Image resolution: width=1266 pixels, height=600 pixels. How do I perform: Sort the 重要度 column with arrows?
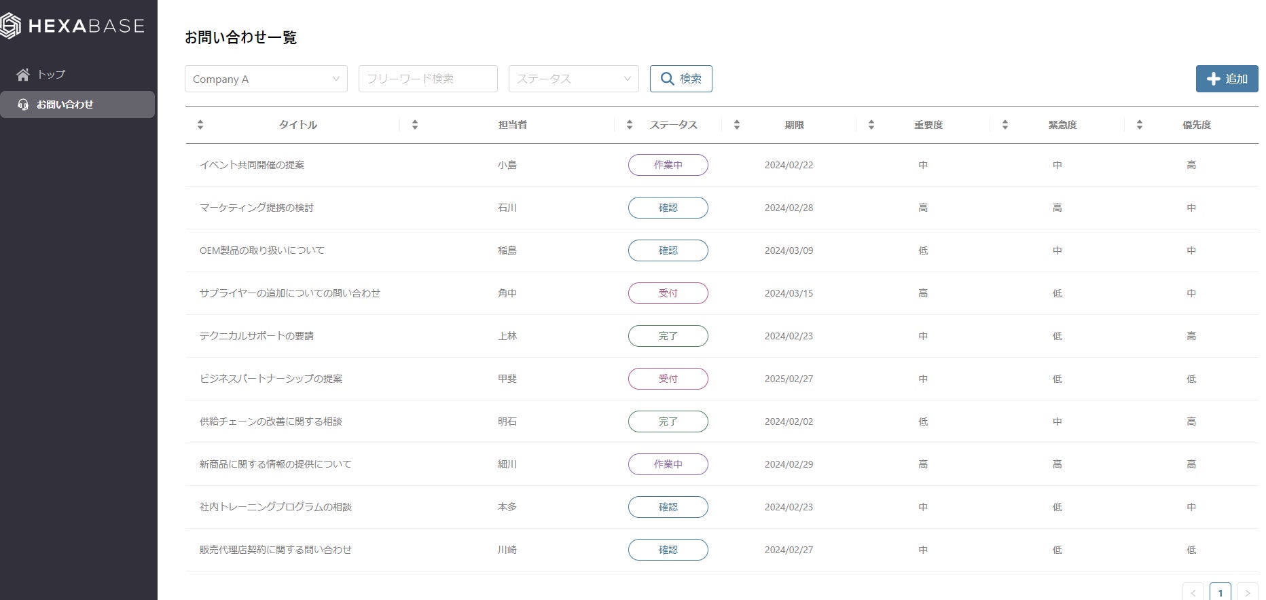871,125
